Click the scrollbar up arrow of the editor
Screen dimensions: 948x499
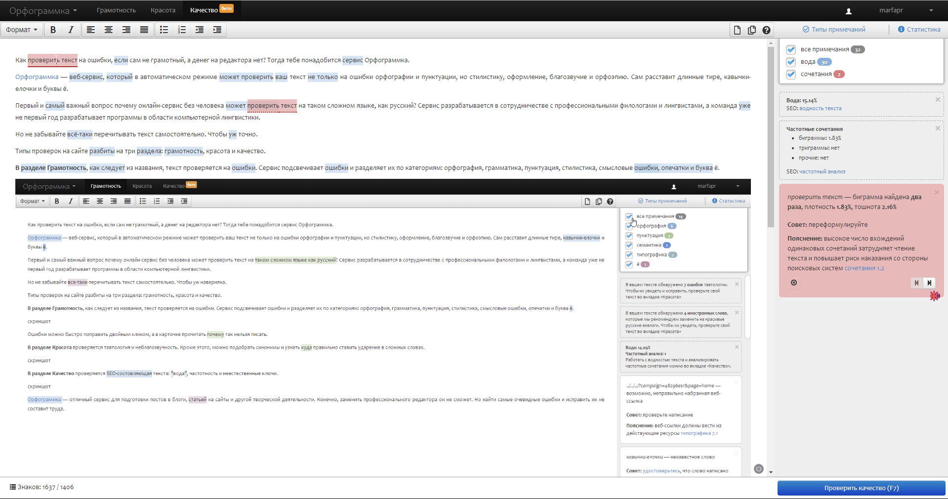click(x=771, y=43)
